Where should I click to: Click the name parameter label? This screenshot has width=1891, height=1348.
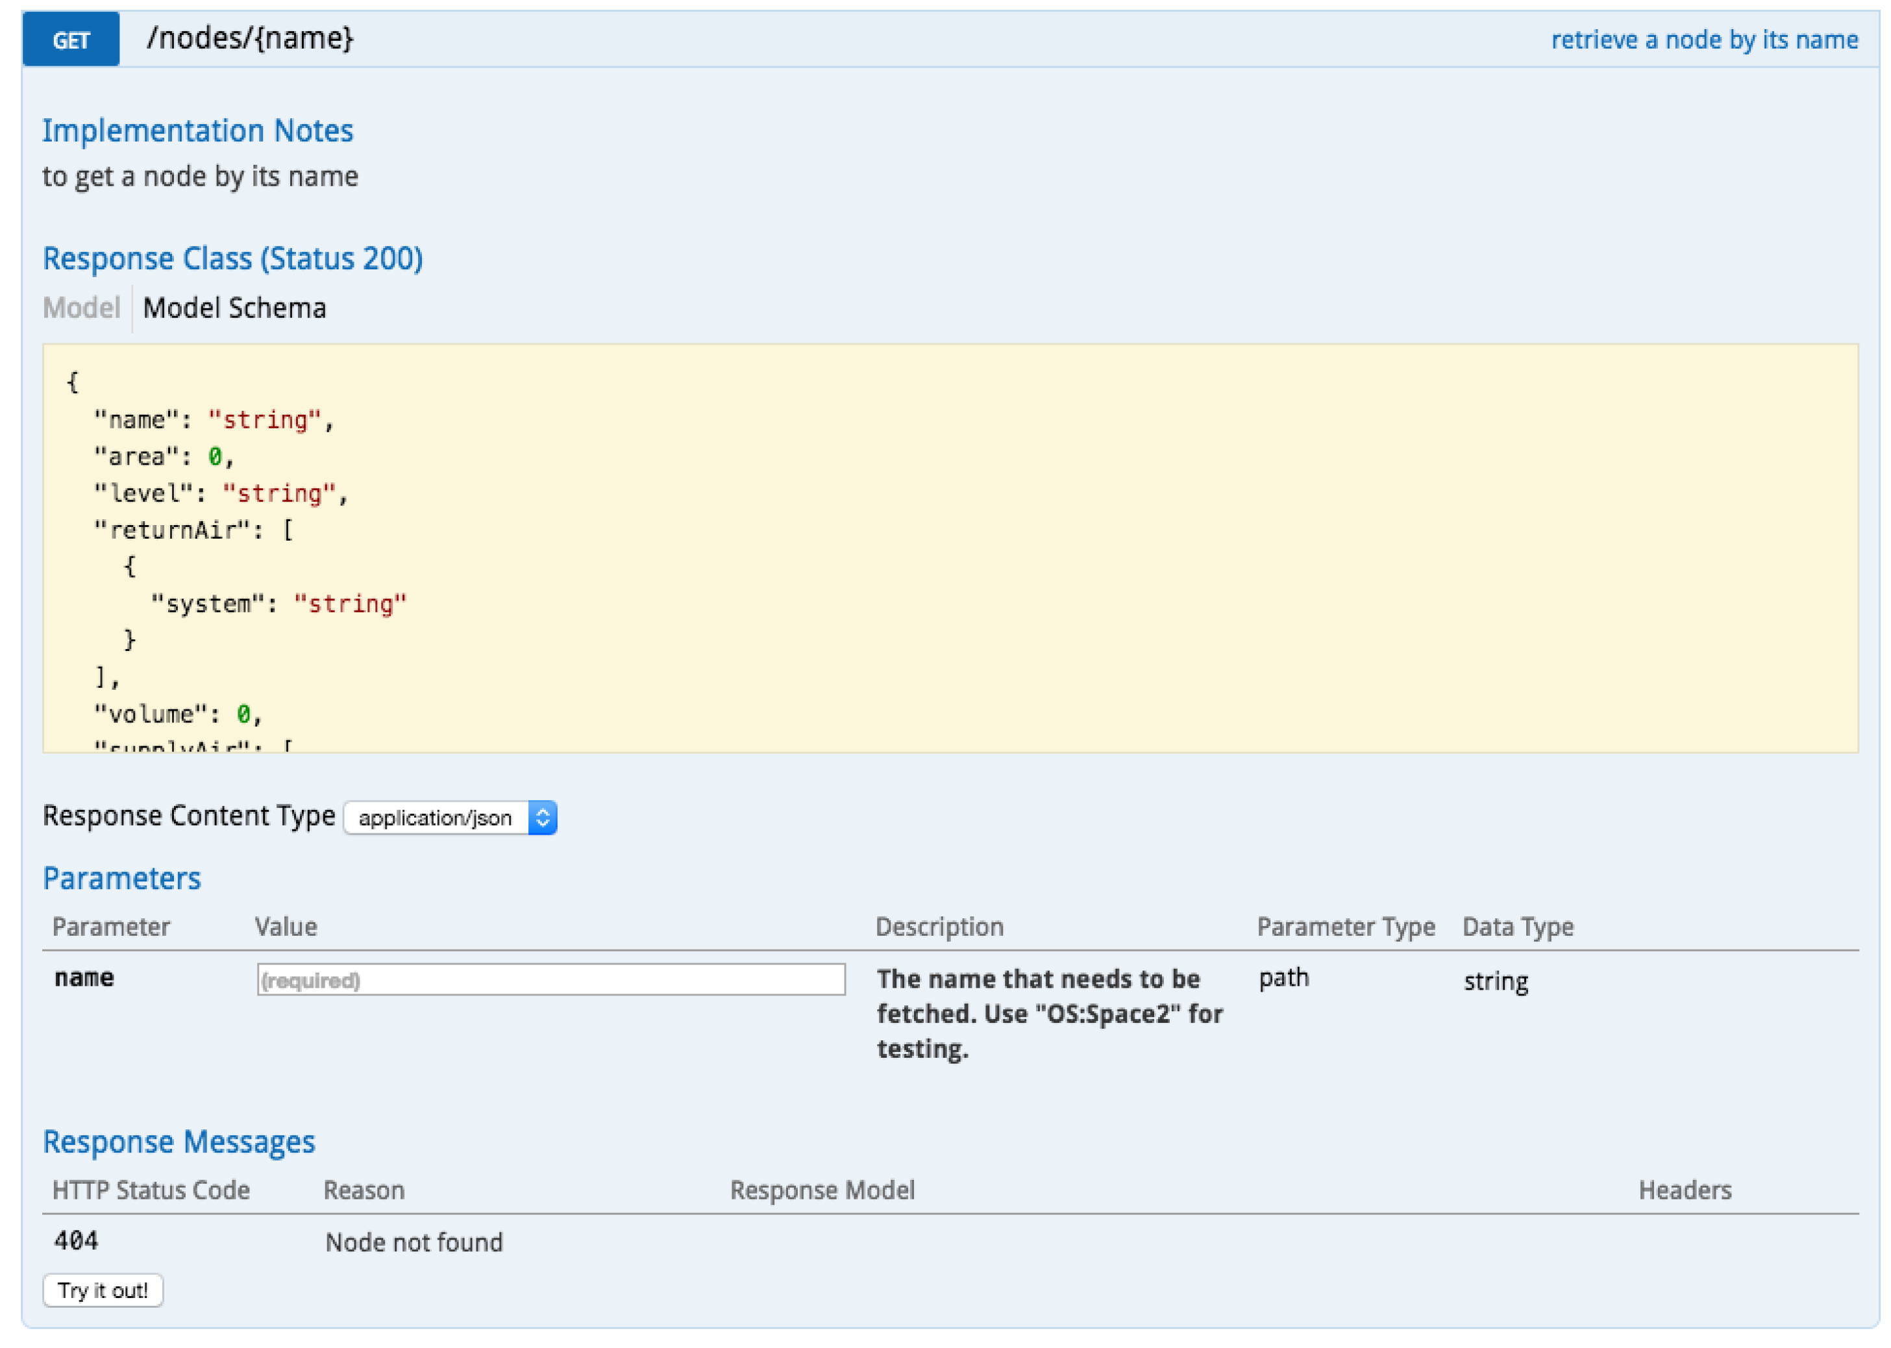[84, 977]
